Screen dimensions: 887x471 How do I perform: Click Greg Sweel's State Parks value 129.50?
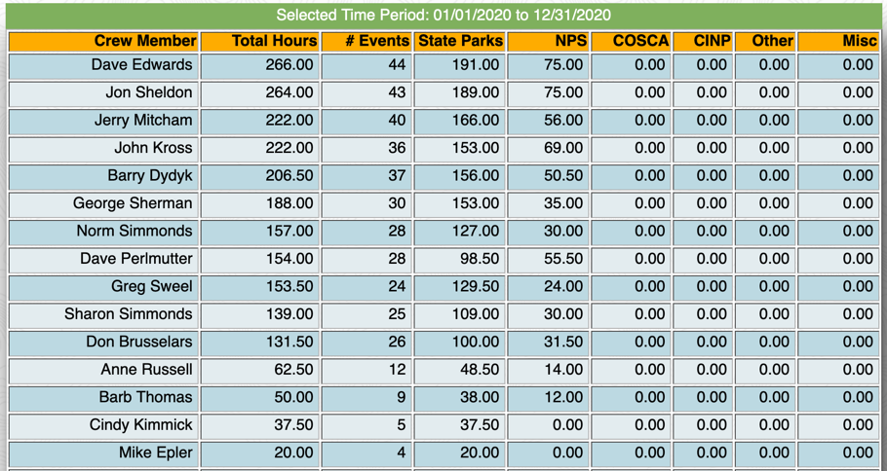pos(476,287)
